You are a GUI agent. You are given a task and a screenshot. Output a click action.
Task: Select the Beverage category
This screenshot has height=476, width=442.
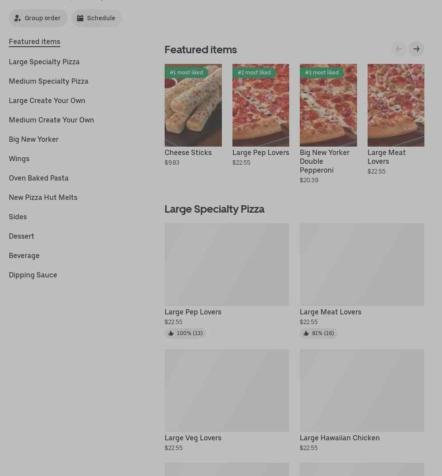[24, 255]
